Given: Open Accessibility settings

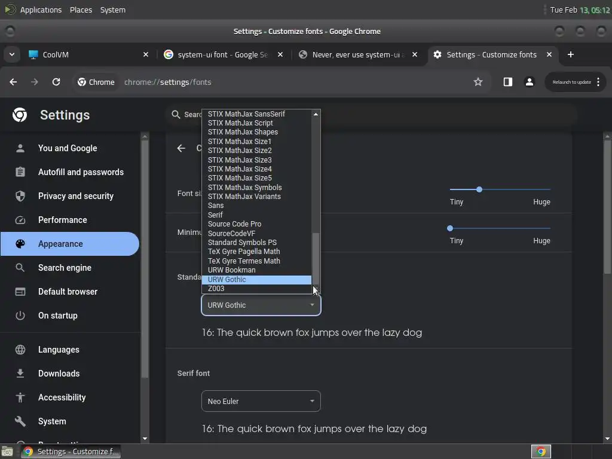Looking at the screenshot, I should tap(71, 397).
